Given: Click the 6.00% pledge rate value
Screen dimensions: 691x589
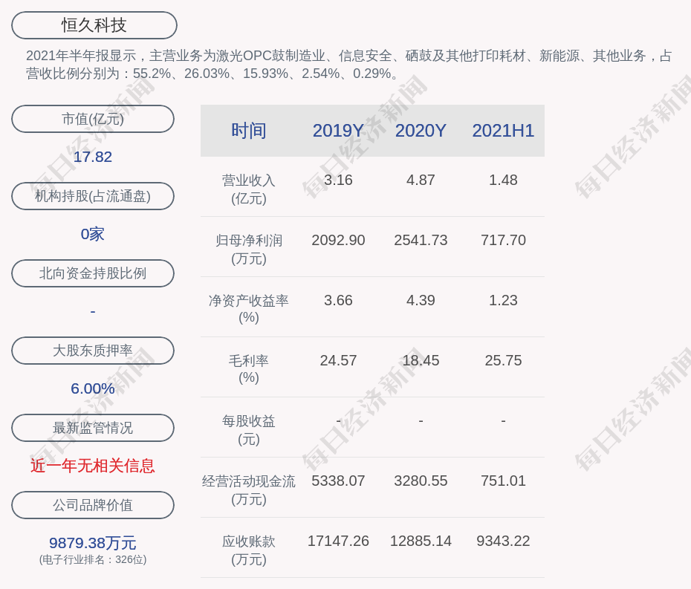Looking at the screenshot, I should 93,388.
